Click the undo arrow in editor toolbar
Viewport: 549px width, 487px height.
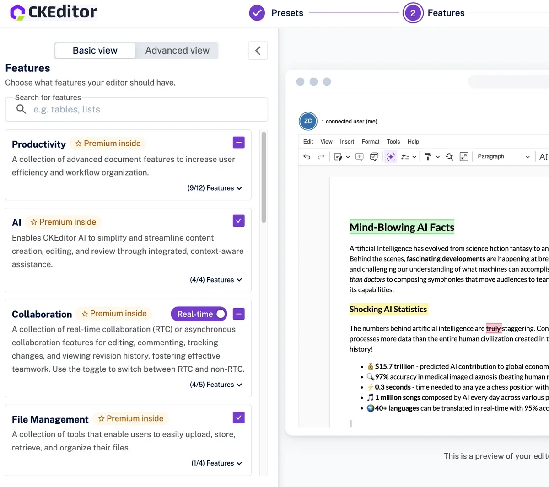pyautogui.click(x=307, y=157)
